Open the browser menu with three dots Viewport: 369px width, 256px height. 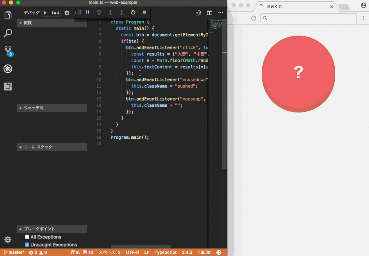[x=363, y=18]
